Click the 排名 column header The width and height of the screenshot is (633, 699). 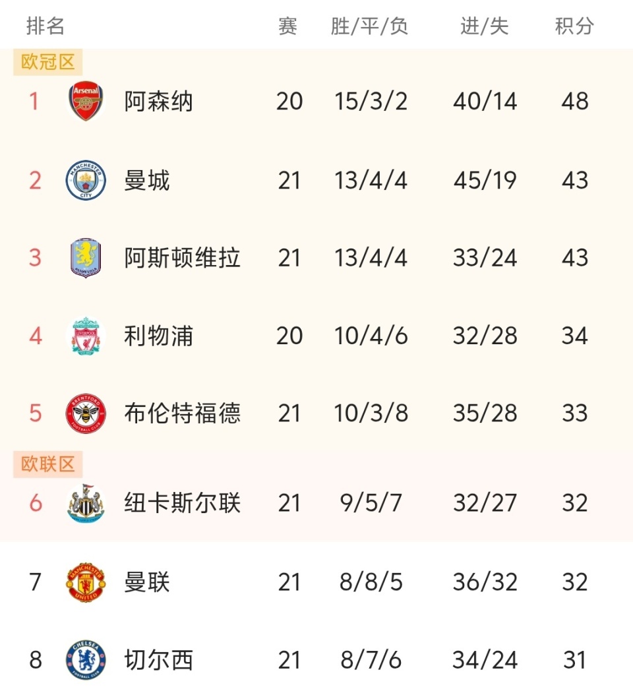(x=45, y=26)
